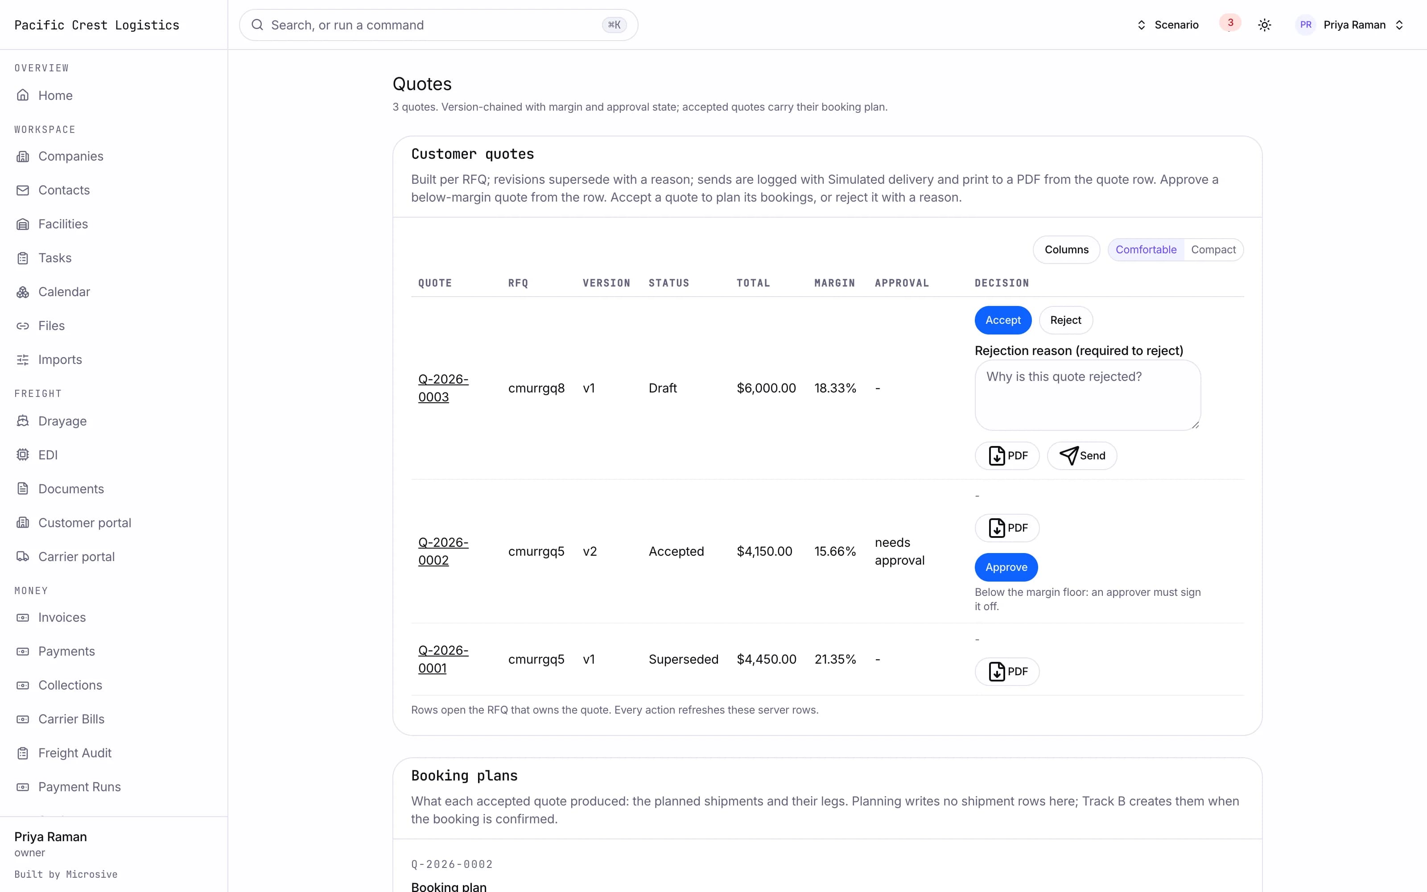Click the Companies building icon
1427x892 pixels.
tap(22, 157)
